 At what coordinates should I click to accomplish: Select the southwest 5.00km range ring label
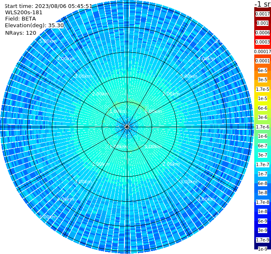point(48,217)
